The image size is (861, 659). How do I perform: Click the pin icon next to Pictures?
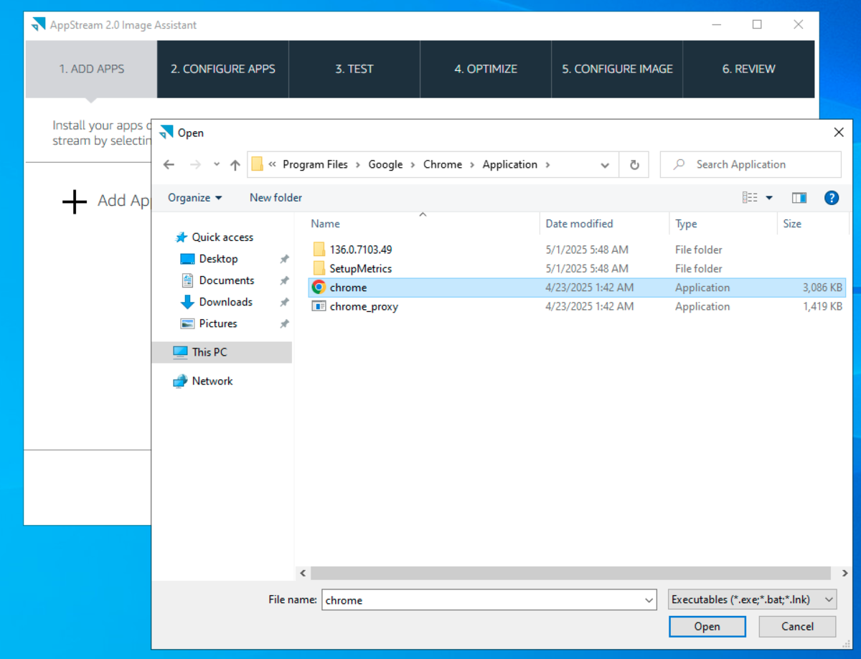tap(284, 323)
